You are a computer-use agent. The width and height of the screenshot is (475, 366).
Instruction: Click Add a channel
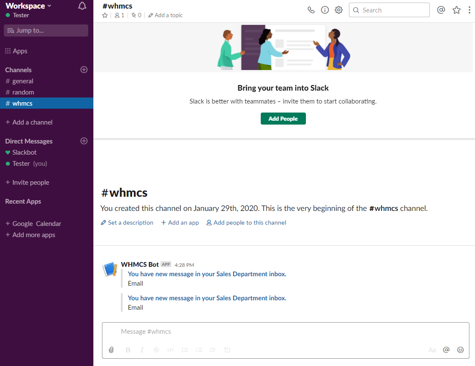[x=29, y=122]
